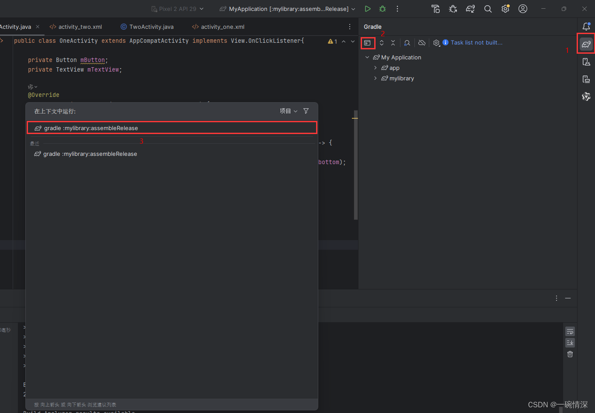Hide the bottom tool window with the minimize icon
This screenshot has width=595, height=413.
coord(568,298)
